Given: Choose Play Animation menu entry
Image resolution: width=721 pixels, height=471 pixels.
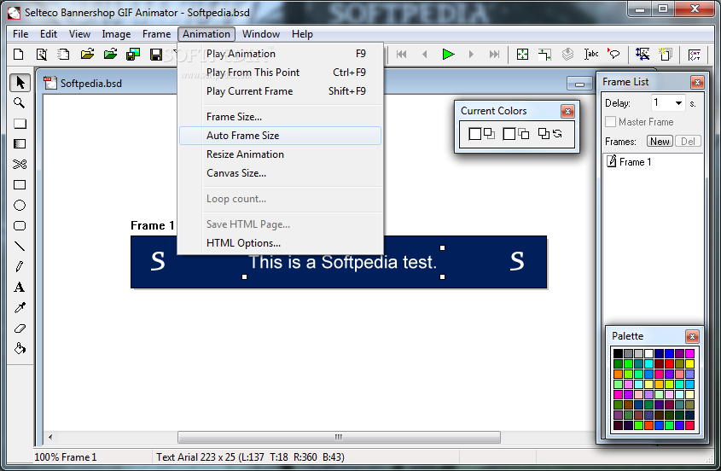Looking at the screenshot, I should (281, 54).
